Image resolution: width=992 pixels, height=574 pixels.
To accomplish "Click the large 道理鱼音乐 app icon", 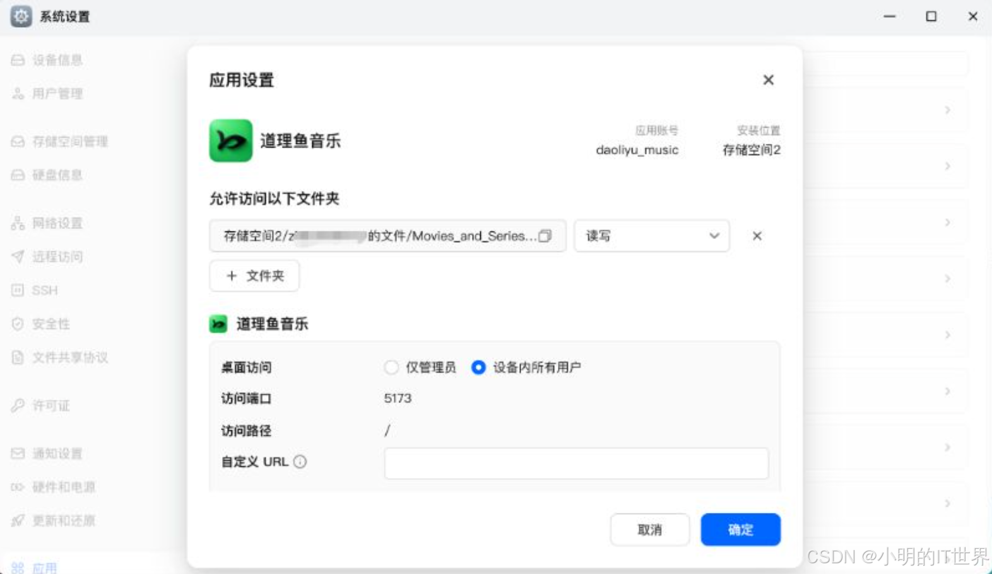I will pyautogui.click(x=231, y=141).
